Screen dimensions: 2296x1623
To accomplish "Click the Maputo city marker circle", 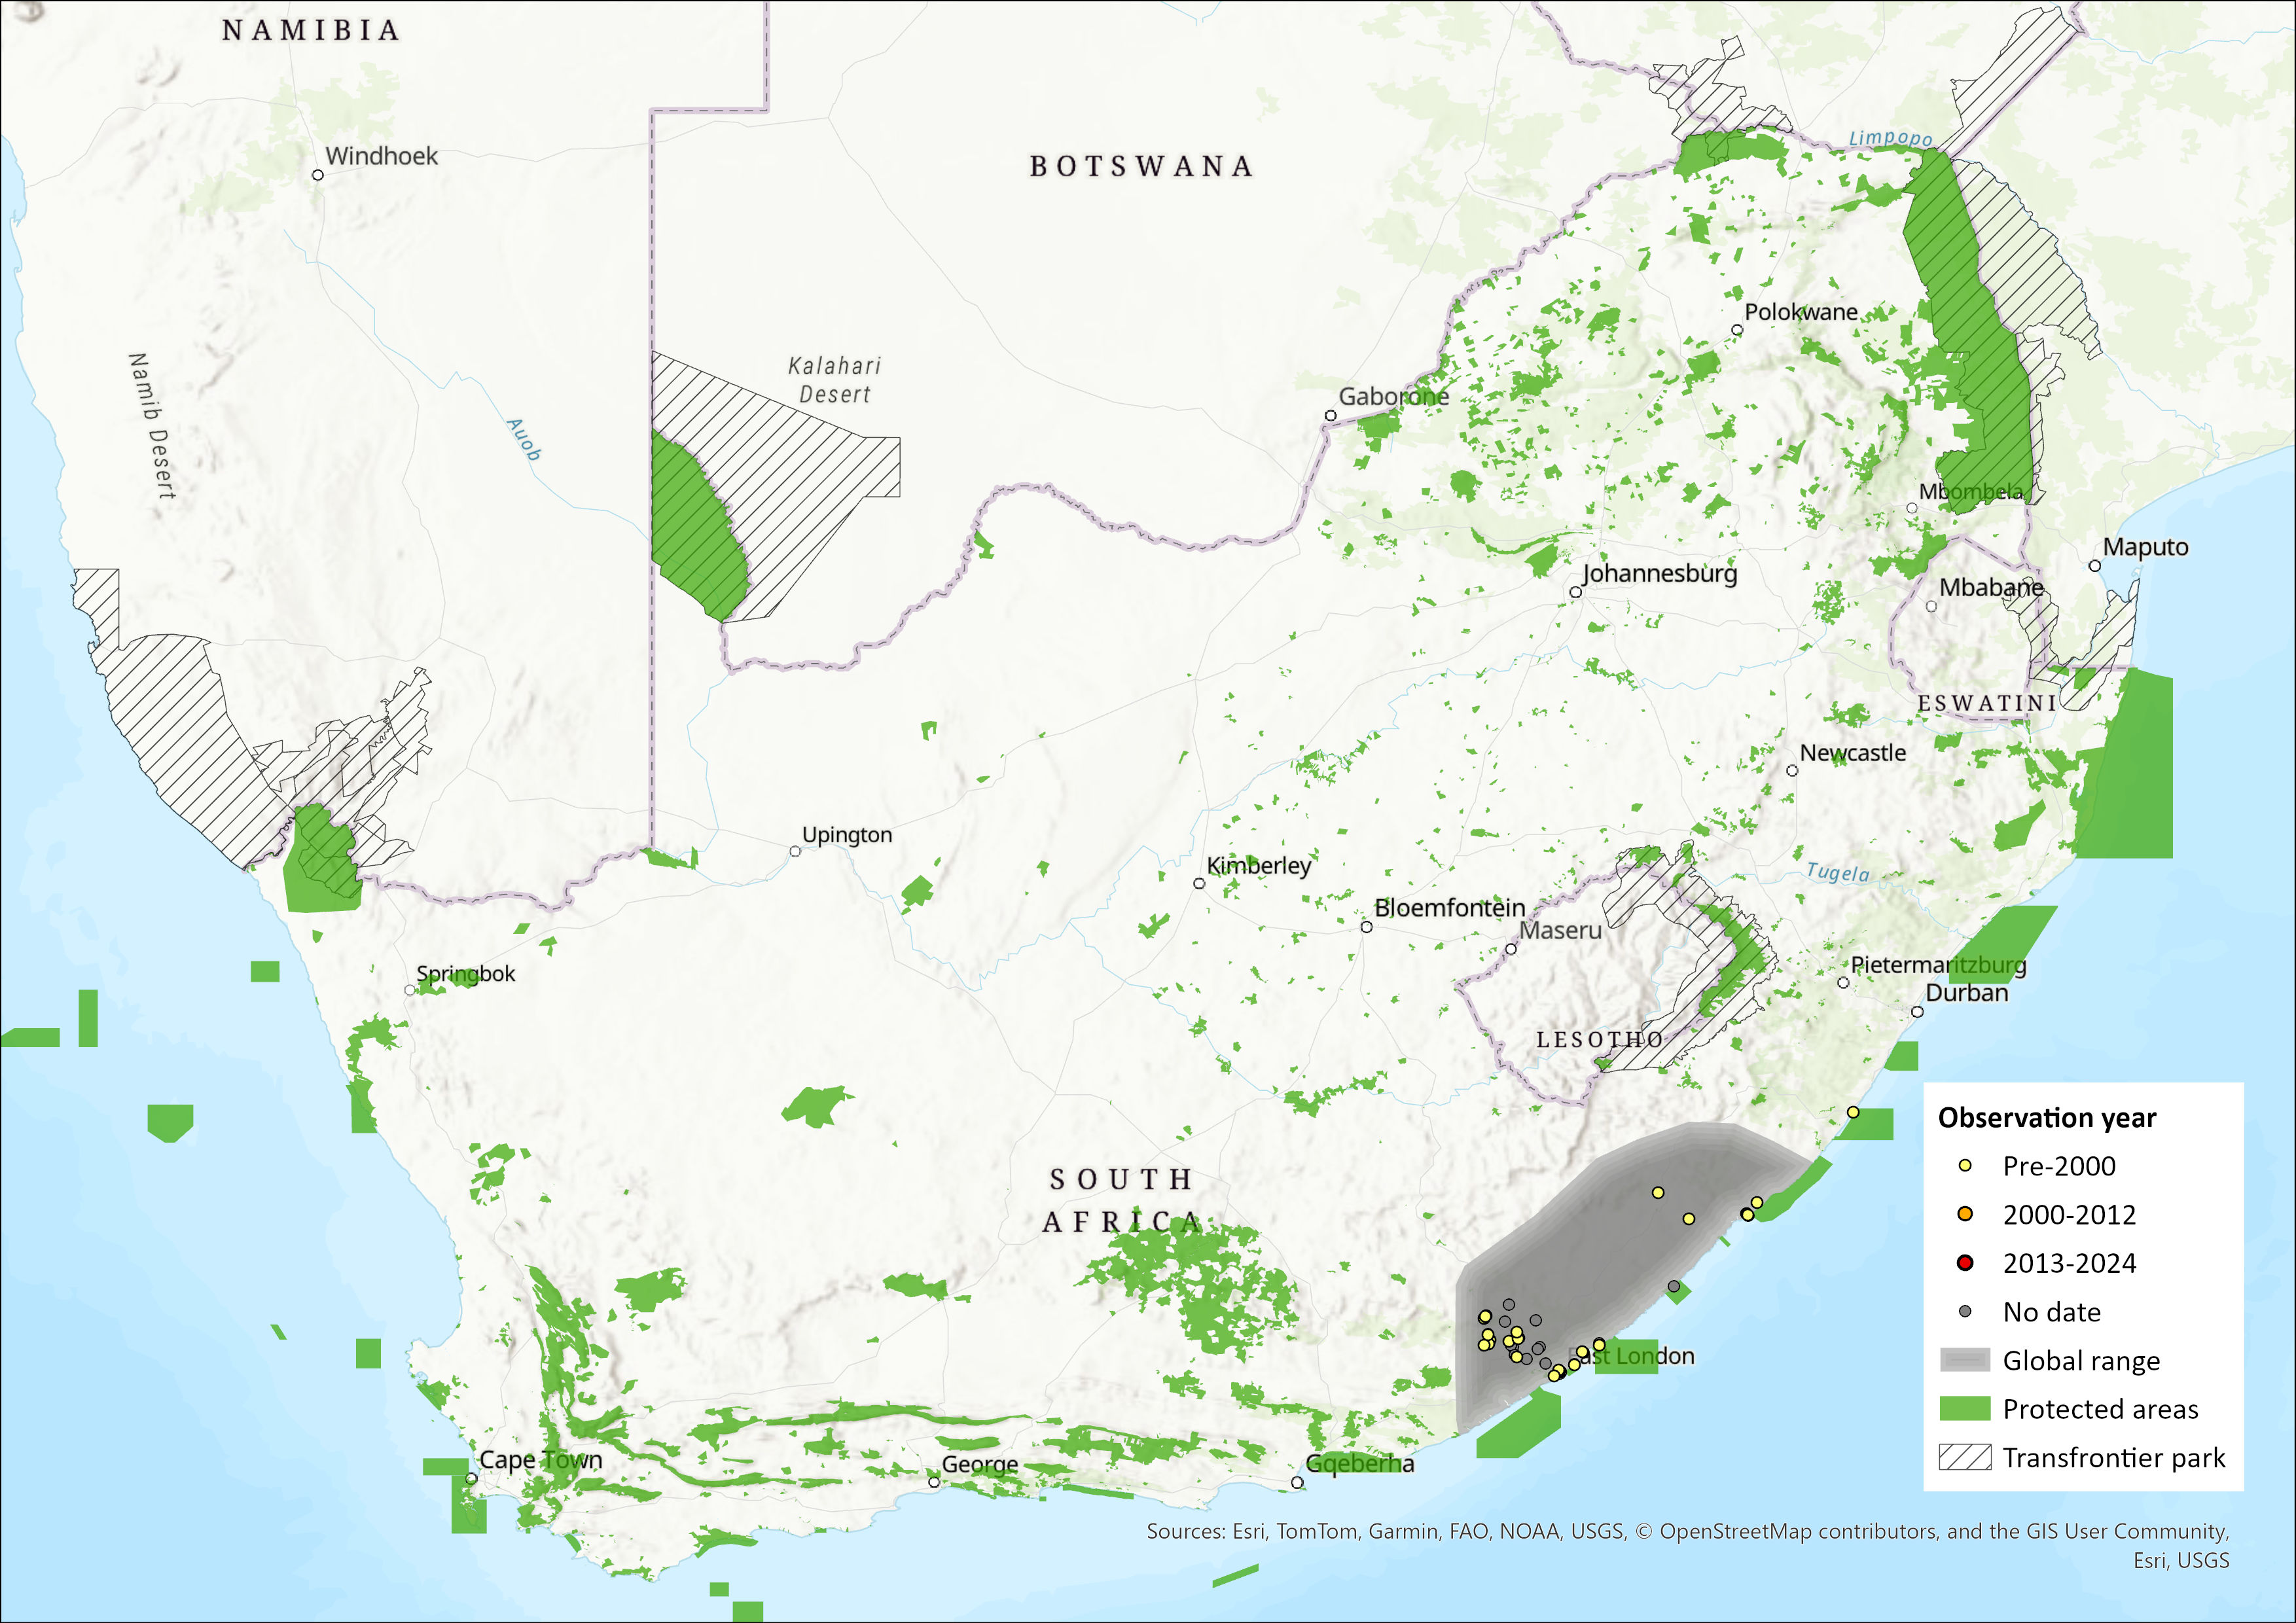I will (2094, 566).
